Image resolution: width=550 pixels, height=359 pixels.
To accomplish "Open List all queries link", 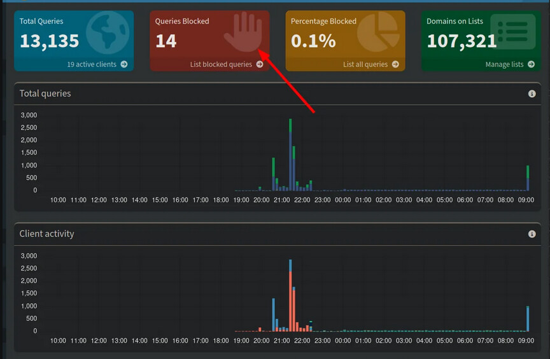I will tap(365, 64).
